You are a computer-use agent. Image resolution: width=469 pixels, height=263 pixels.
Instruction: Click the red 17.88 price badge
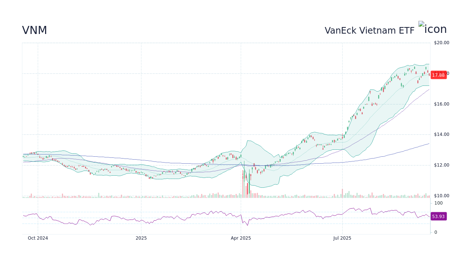439,75
